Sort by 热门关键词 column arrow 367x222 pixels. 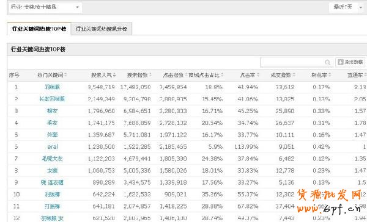coord(66,75)
